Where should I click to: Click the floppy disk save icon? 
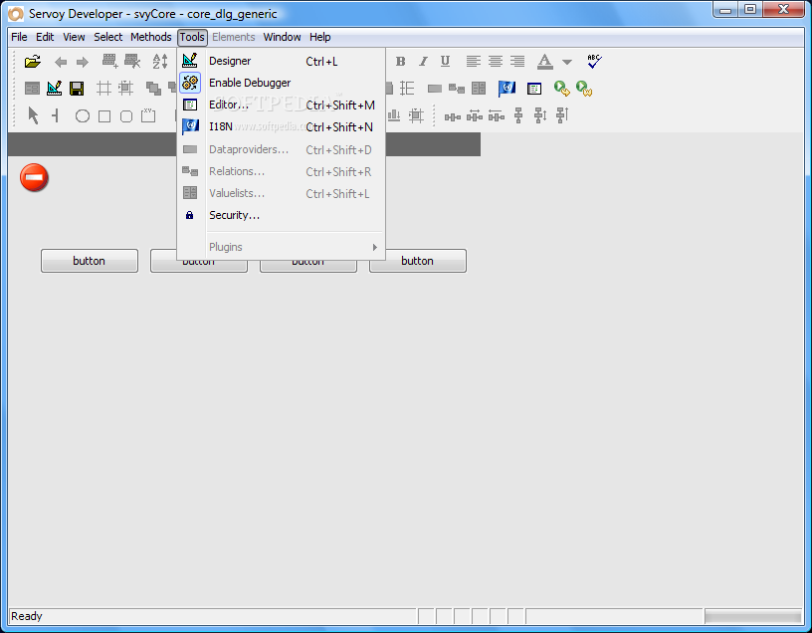(77, 89)
